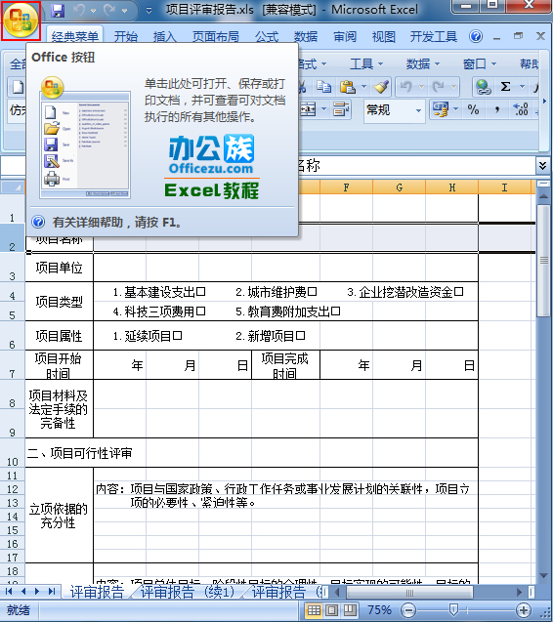Switch to the 页面布局 ribbon tab
Viewport: 553px width, 622px height.
tap(216, 36)
